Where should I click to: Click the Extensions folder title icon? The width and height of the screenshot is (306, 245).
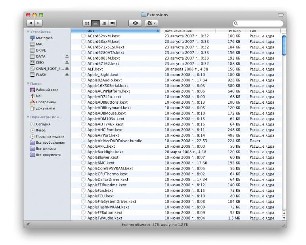click(143, 15)
